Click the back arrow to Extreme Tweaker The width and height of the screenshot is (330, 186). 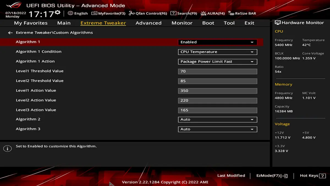point(10,33)
